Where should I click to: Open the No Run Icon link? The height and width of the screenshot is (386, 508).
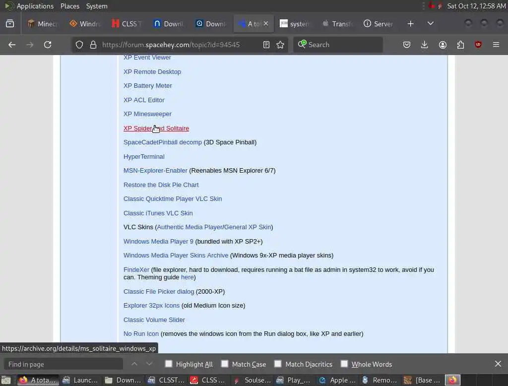pos(141,334)
